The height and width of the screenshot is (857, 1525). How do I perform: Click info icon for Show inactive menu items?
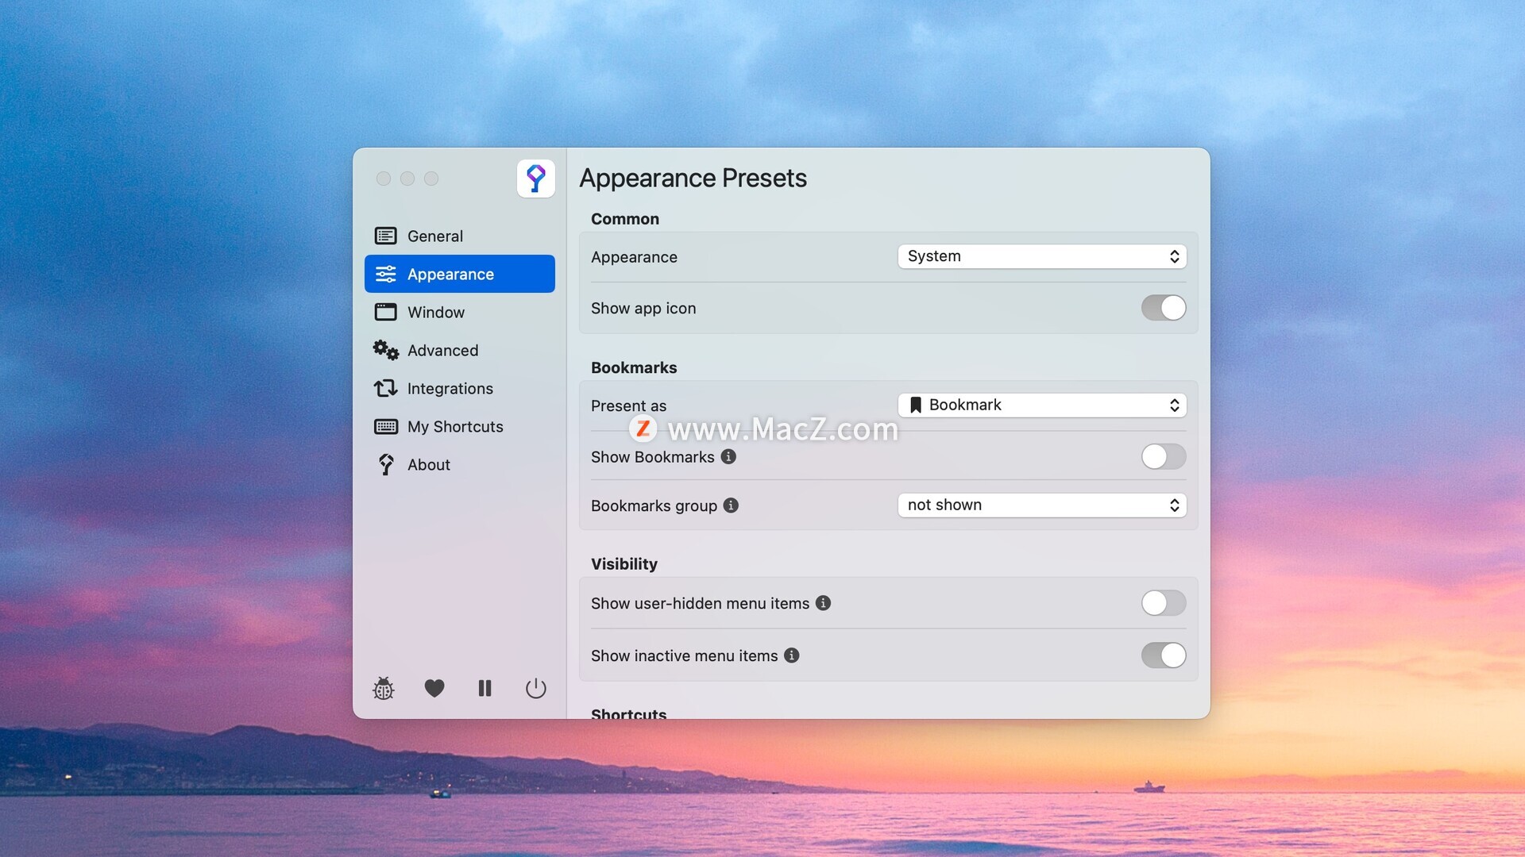click(792, 655)
